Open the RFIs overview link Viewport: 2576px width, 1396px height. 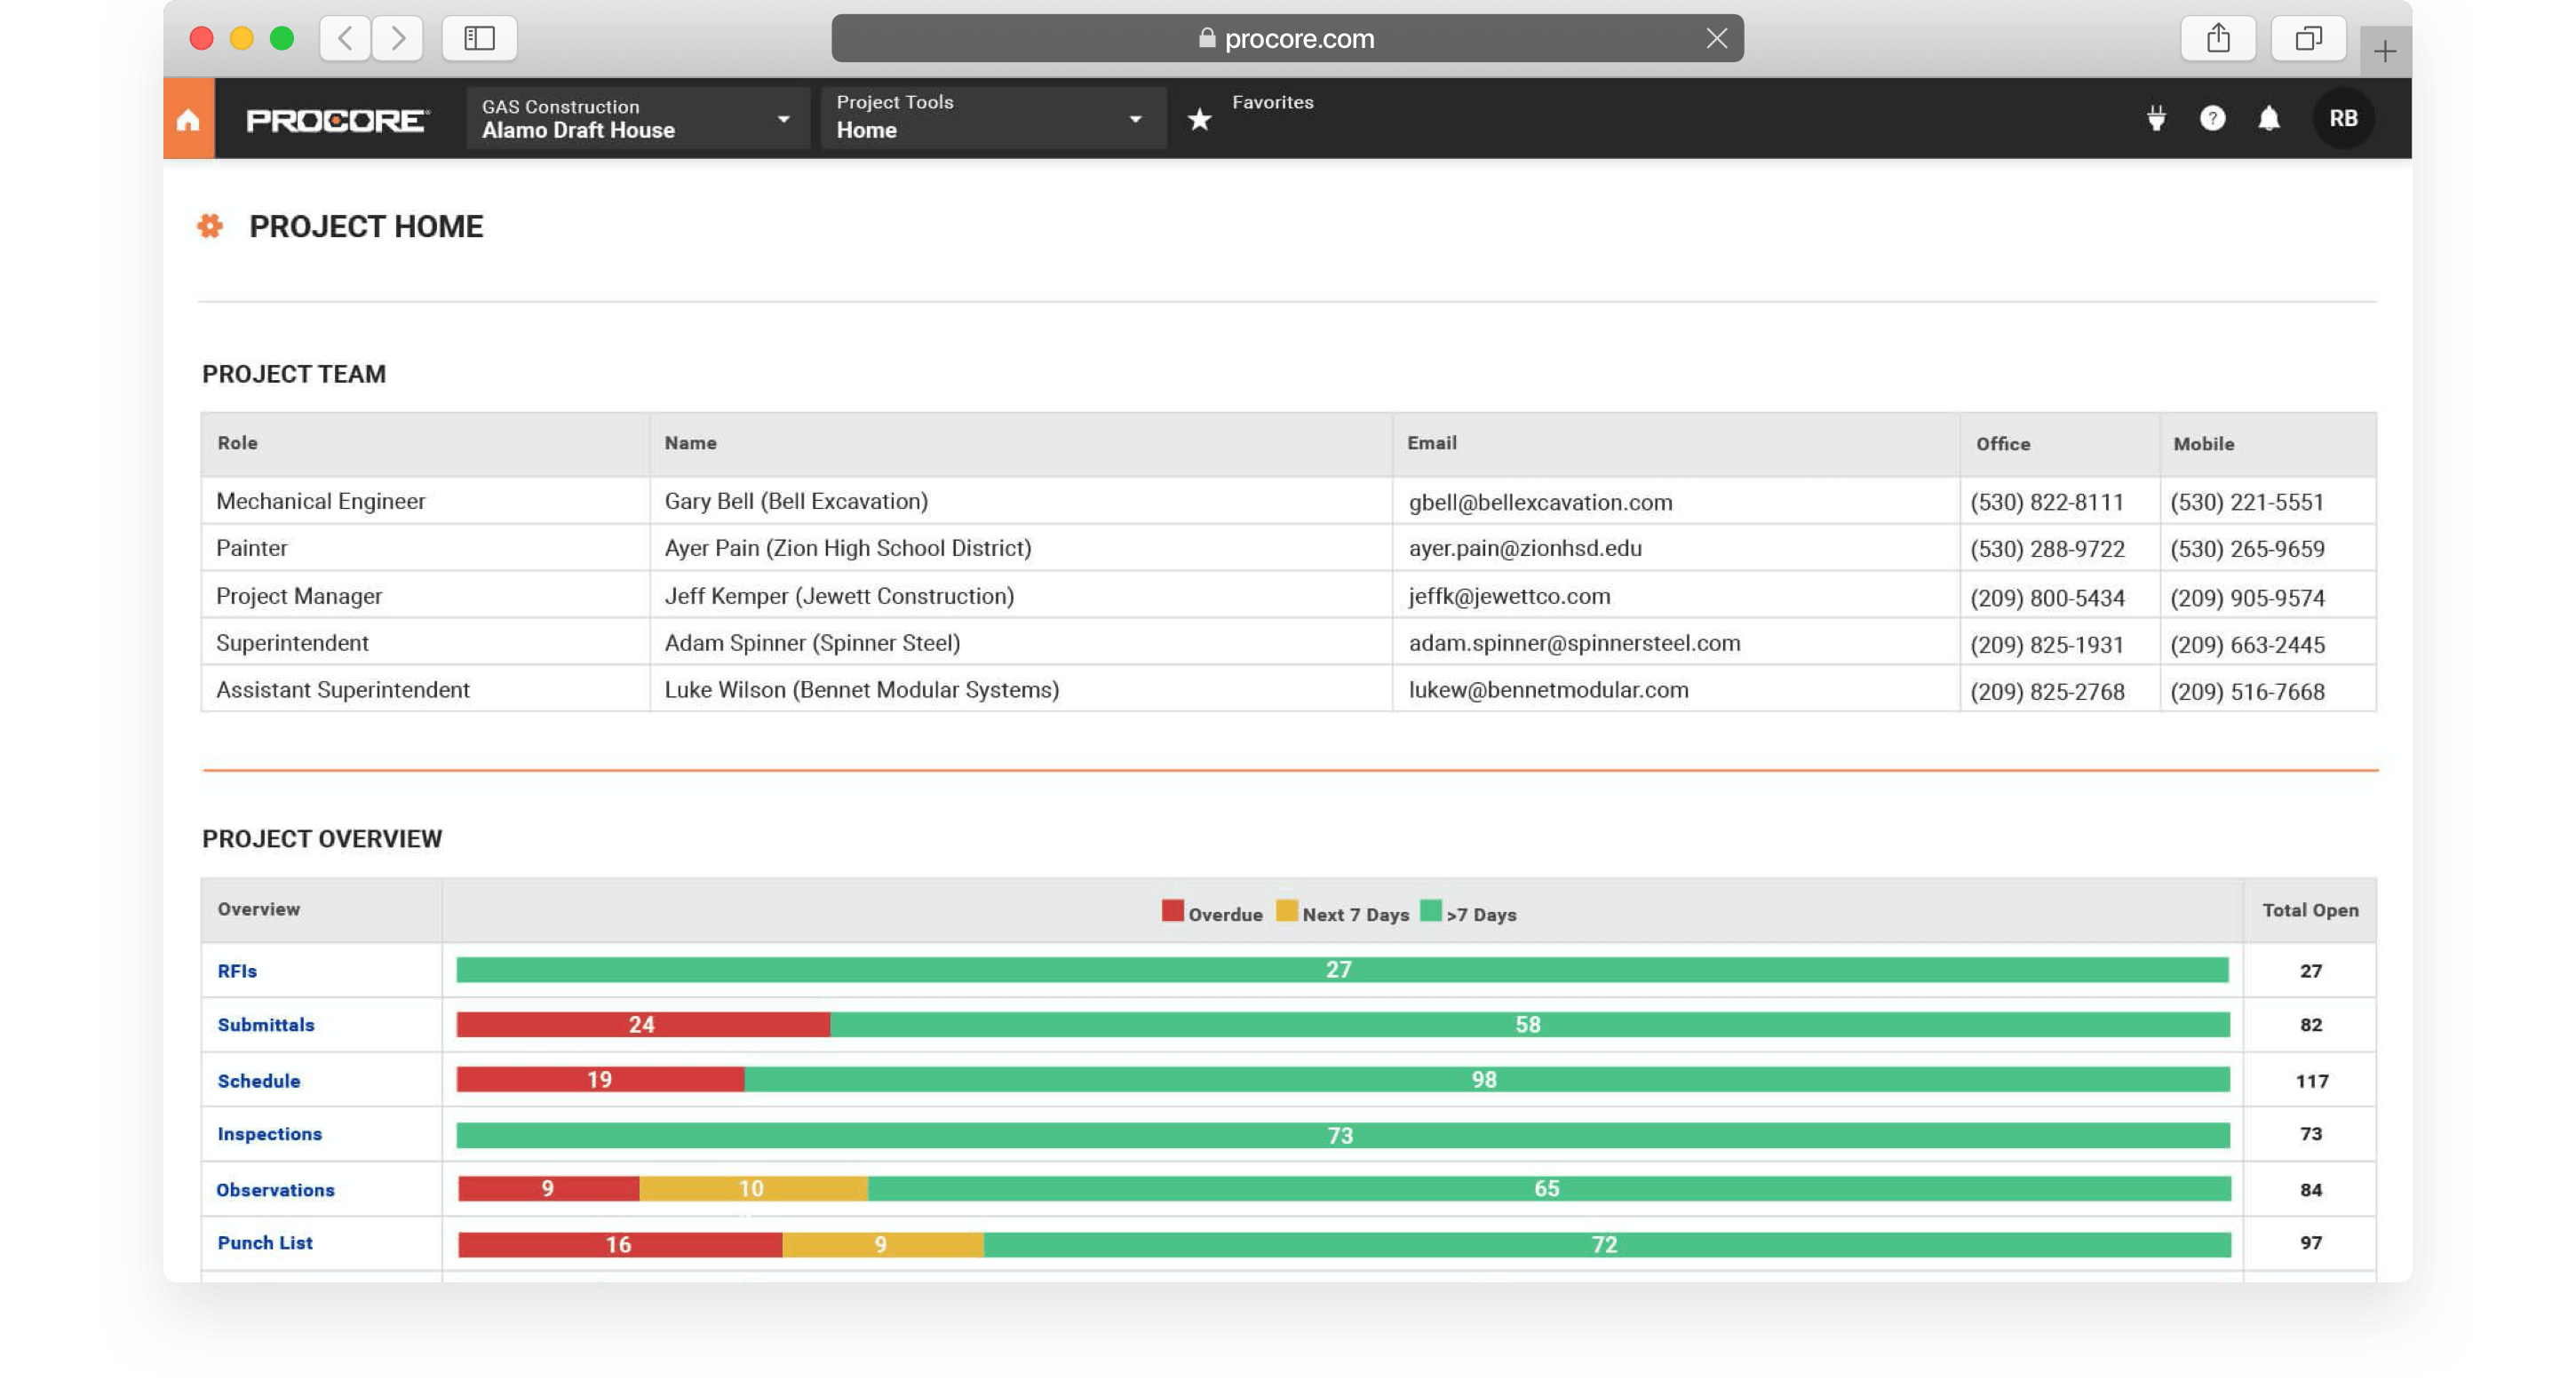(237, 971)
